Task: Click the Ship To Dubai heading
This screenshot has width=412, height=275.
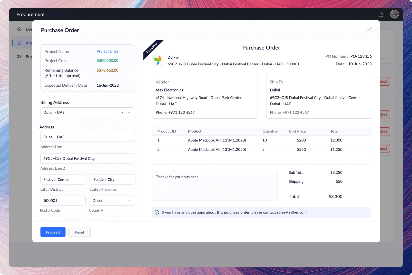Action: tap(275, 90)
